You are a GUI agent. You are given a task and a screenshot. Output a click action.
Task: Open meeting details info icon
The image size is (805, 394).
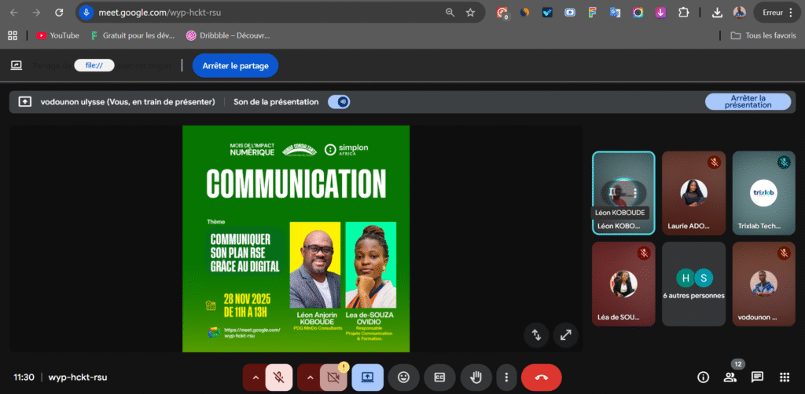(703, 378)
